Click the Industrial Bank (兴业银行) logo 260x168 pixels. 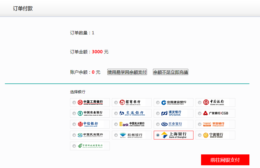tap(172, 124)
